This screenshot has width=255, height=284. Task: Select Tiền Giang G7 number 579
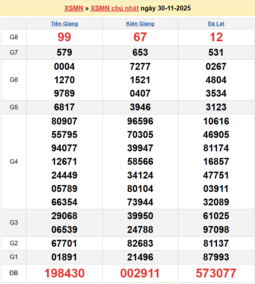64,52
